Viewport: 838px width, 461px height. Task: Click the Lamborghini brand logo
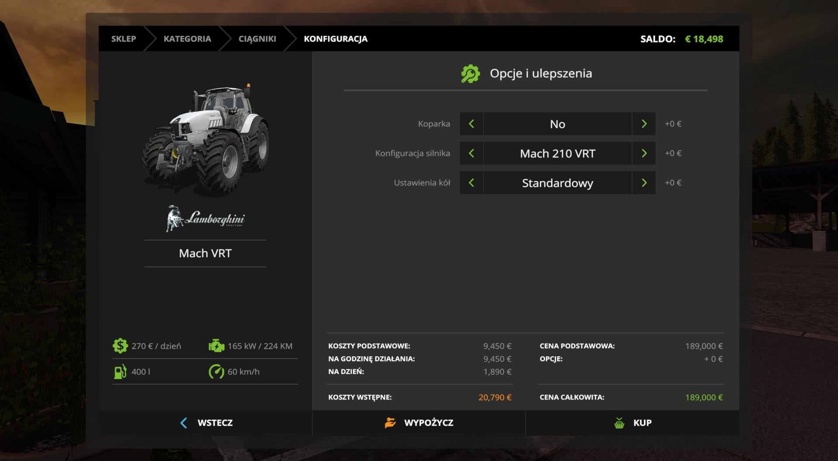tap(205, 218)
